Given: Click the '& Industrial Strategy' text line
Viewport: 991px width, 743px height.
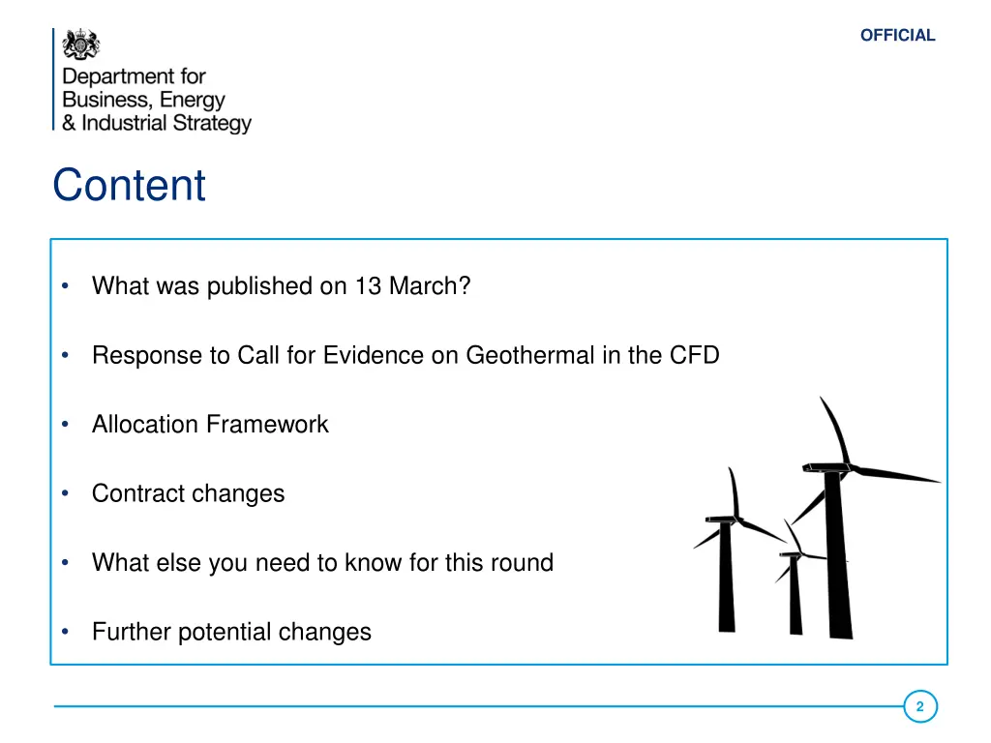Looking at the screenshot, I should click(x=156, y=123).
